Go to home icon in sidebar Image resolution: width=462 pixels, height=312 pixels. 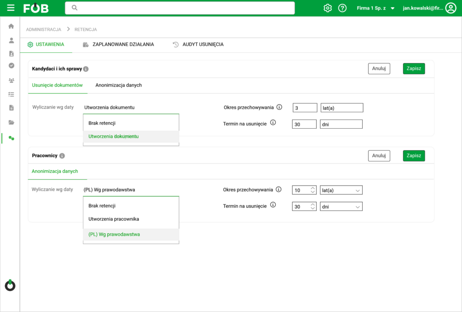point(11,26)
